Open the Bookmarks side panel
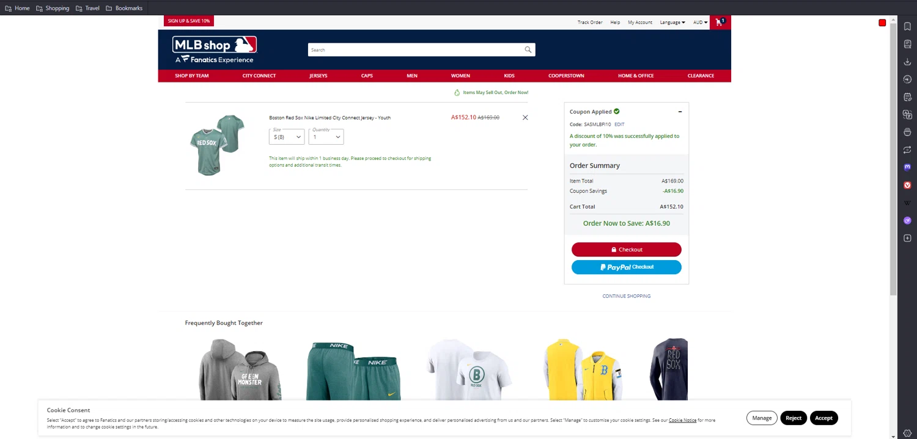This screenshot has width=917, height=439. [907, 26]
